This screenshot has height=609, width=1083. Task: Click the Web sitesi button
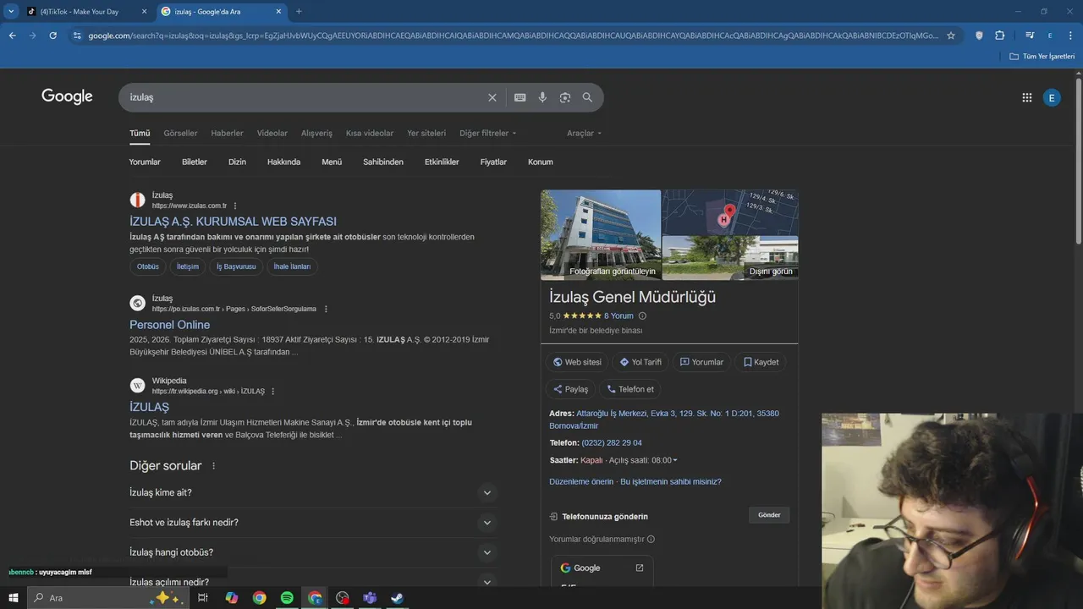click(x=577, y=362)
